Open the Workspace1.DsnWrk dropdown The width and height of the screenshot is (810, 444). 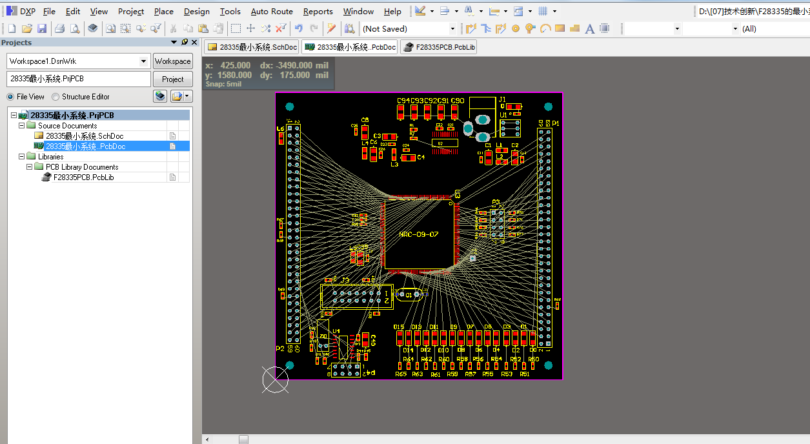[143, 61]
